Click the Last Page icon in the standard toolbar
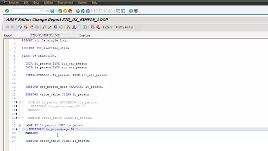The height and width of the screenshot is (151, 268). point(111,11)
